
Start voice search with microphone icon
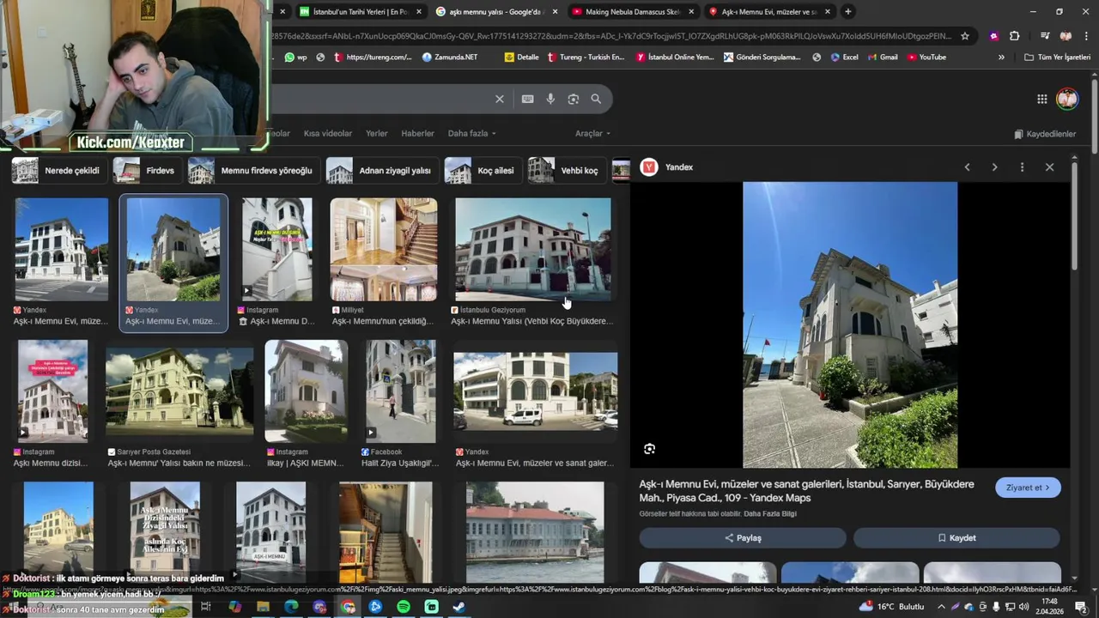click(x=550, y=99)
